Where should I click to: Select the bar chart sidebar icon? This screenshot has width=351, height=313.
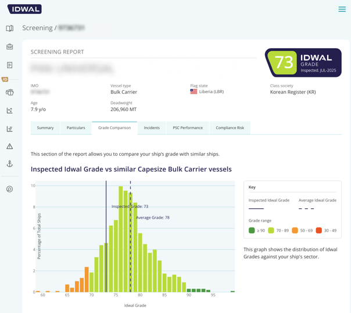[10, 129]
